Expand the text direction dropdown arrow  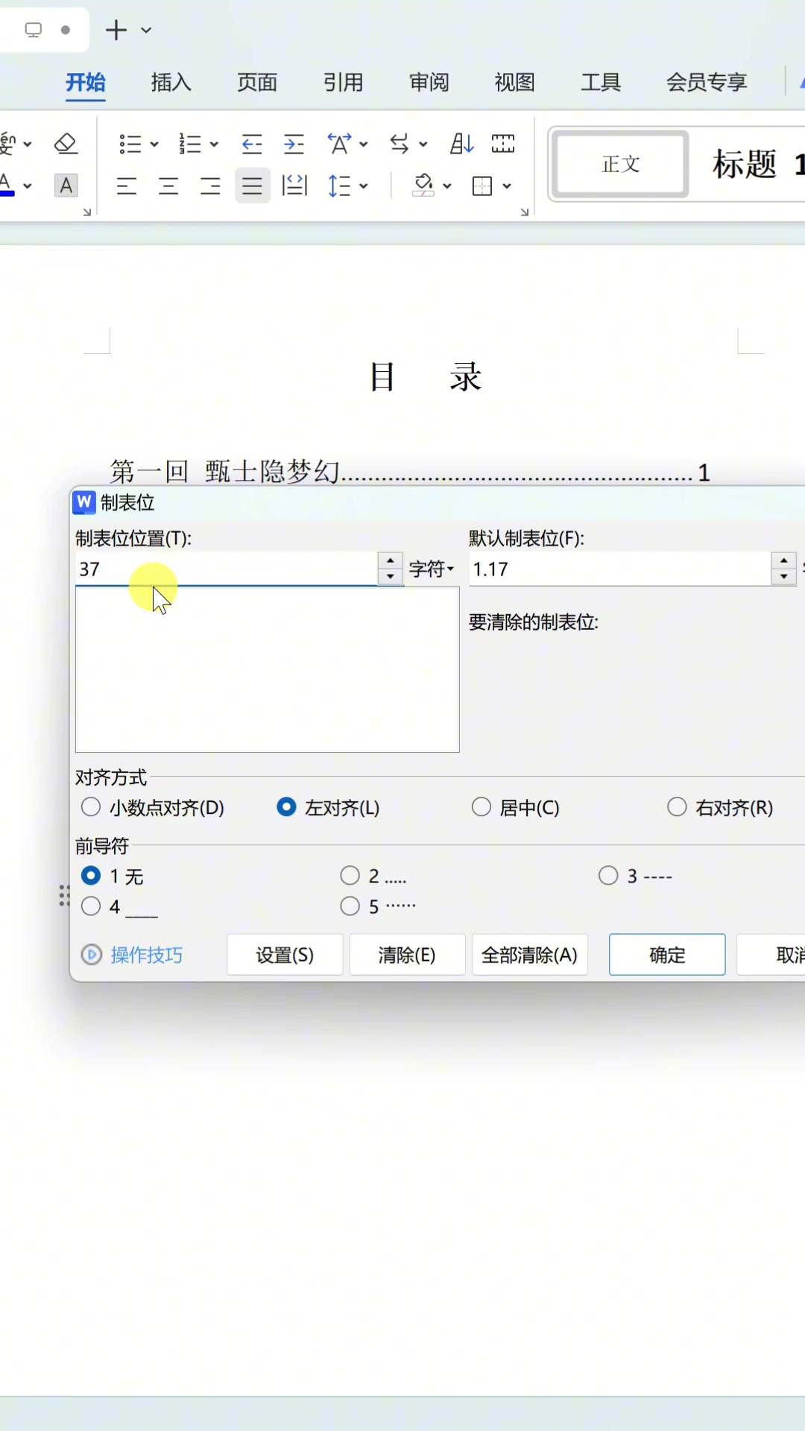pyautogui.click(x=423, y=145)
